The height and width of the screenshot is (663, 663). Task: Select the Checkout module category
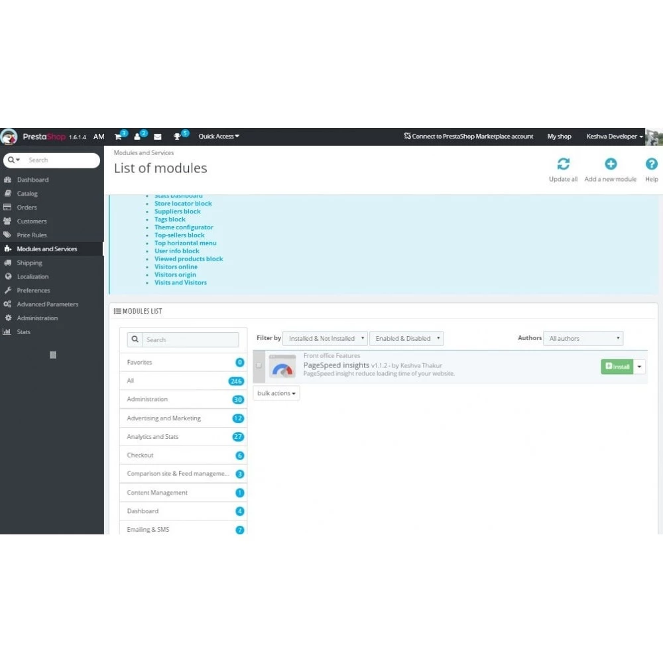[x=183, y=455]
